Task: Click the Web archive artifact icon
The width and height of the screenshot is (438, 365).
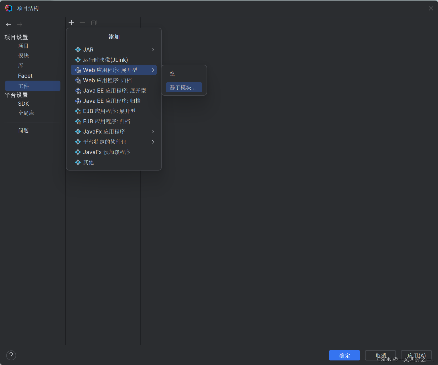Action: [78, 80]
